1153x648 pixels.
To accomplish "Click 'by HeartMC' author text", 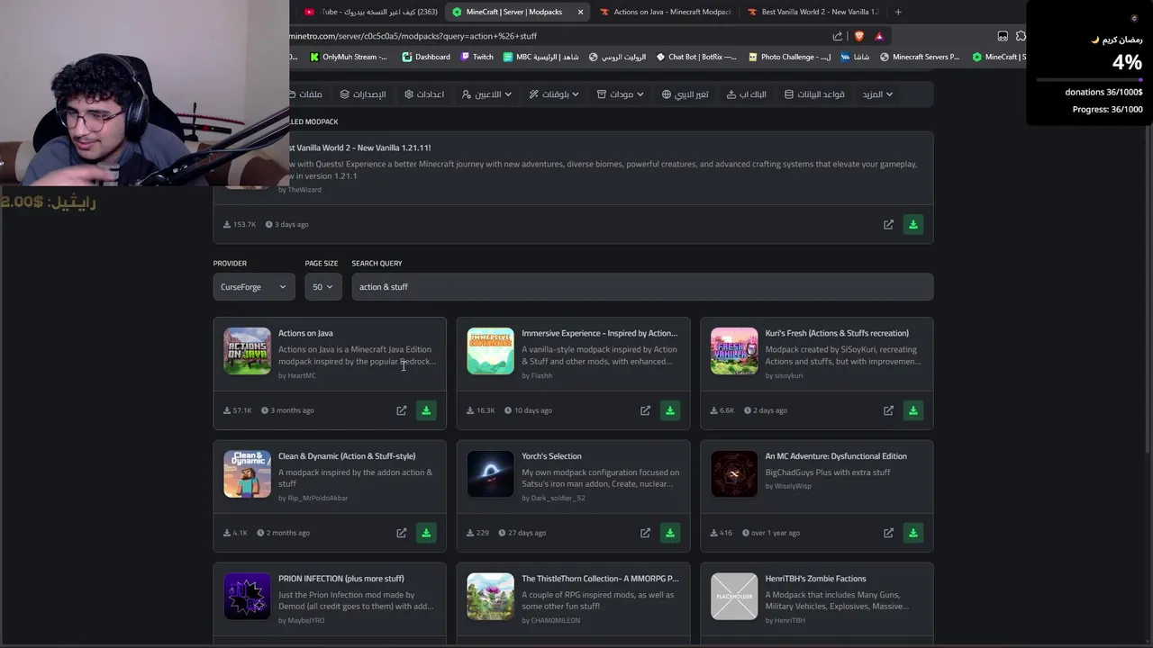I will 297,375.
